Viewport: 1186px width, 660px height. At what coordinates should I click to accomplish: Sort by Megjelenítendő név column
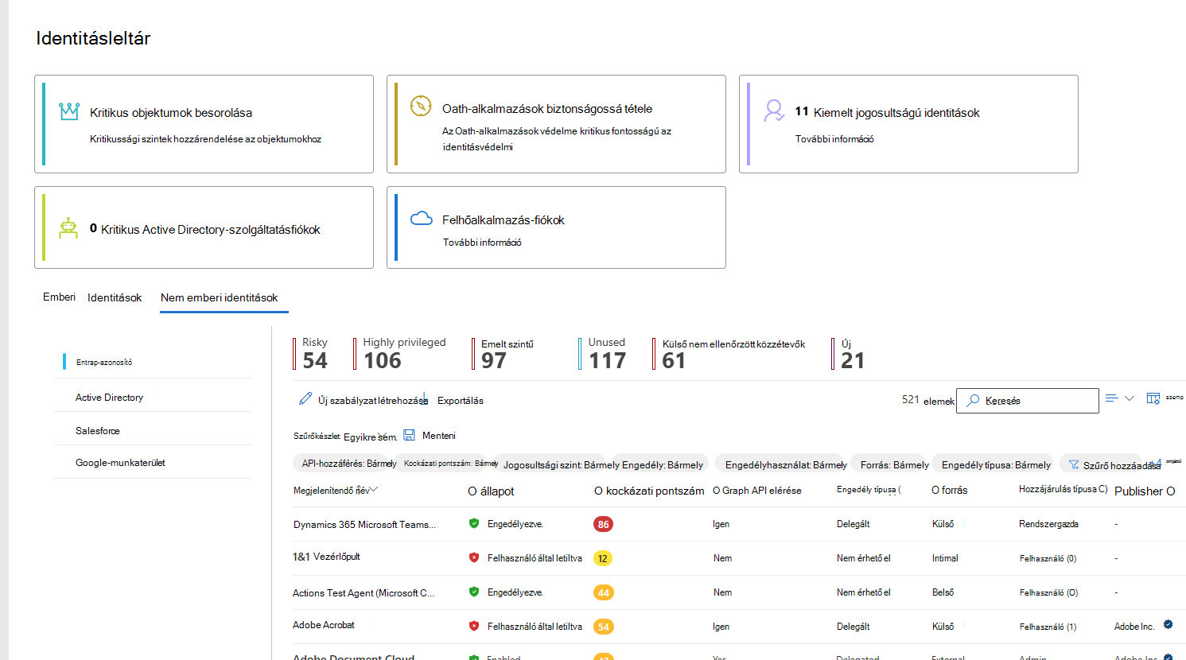click(x=335, y=491)
